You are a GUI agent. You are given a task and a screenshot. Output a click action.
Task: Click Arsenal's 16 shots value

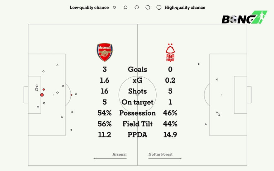coord(105,91)
